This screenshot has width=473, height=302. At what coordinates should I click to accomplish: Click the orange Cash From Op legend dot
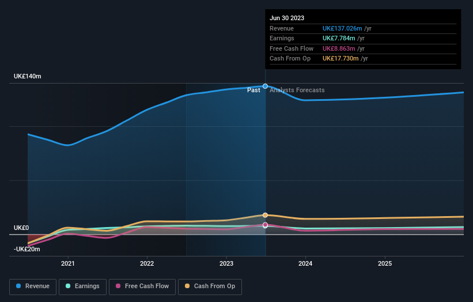(x=187, y=286)
